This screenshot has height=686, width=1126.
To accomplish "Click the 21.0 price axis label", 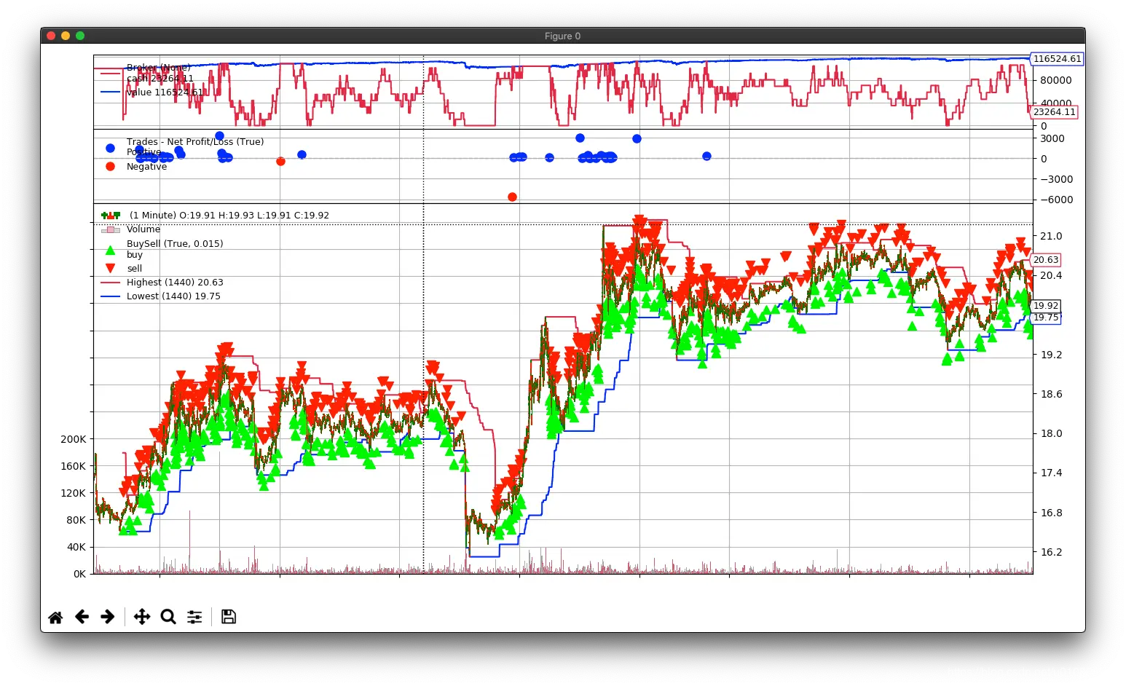I will pos(1051,236).
